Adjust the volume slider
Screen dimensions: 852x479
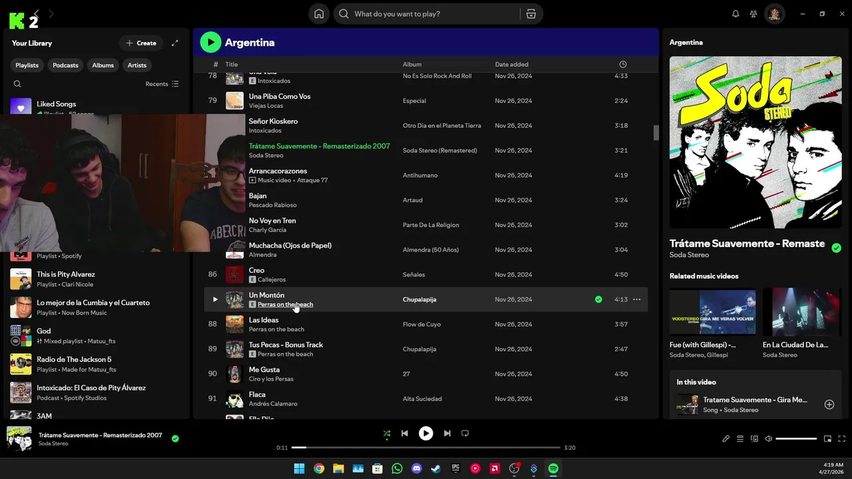796,439
